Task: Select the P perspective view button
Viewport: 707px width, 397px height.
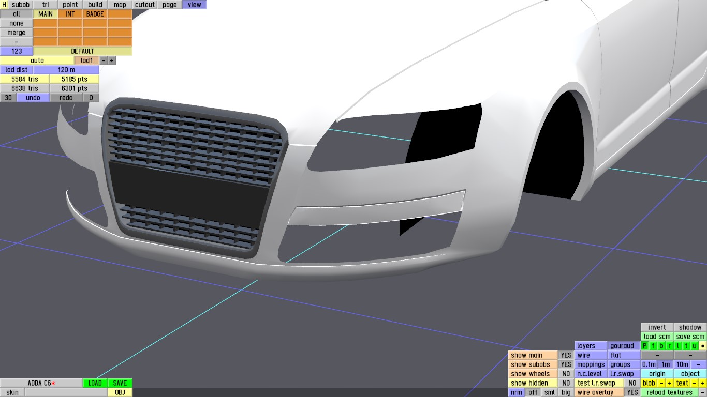Action: [x=645, y=346]
